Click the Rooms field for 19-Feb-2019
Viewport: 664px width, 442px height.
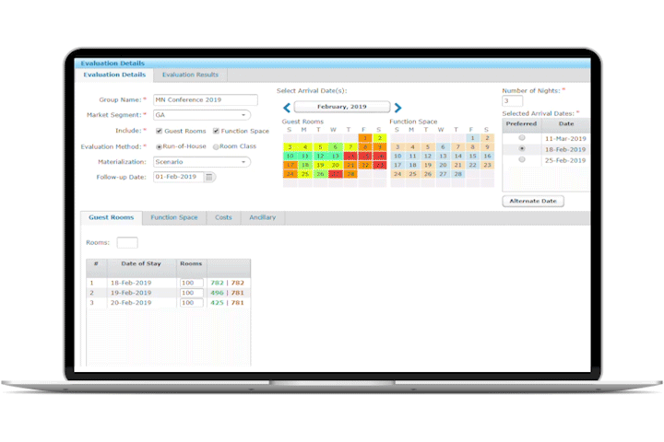[192, 293]
